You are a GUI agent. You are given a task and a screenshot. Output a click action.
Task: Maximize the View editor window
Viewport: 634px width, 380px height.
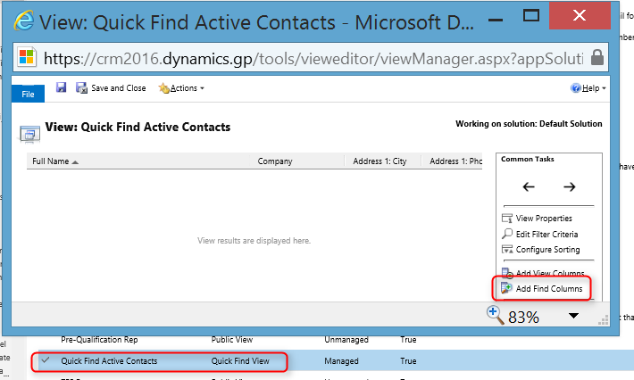(x=531, y=15)
